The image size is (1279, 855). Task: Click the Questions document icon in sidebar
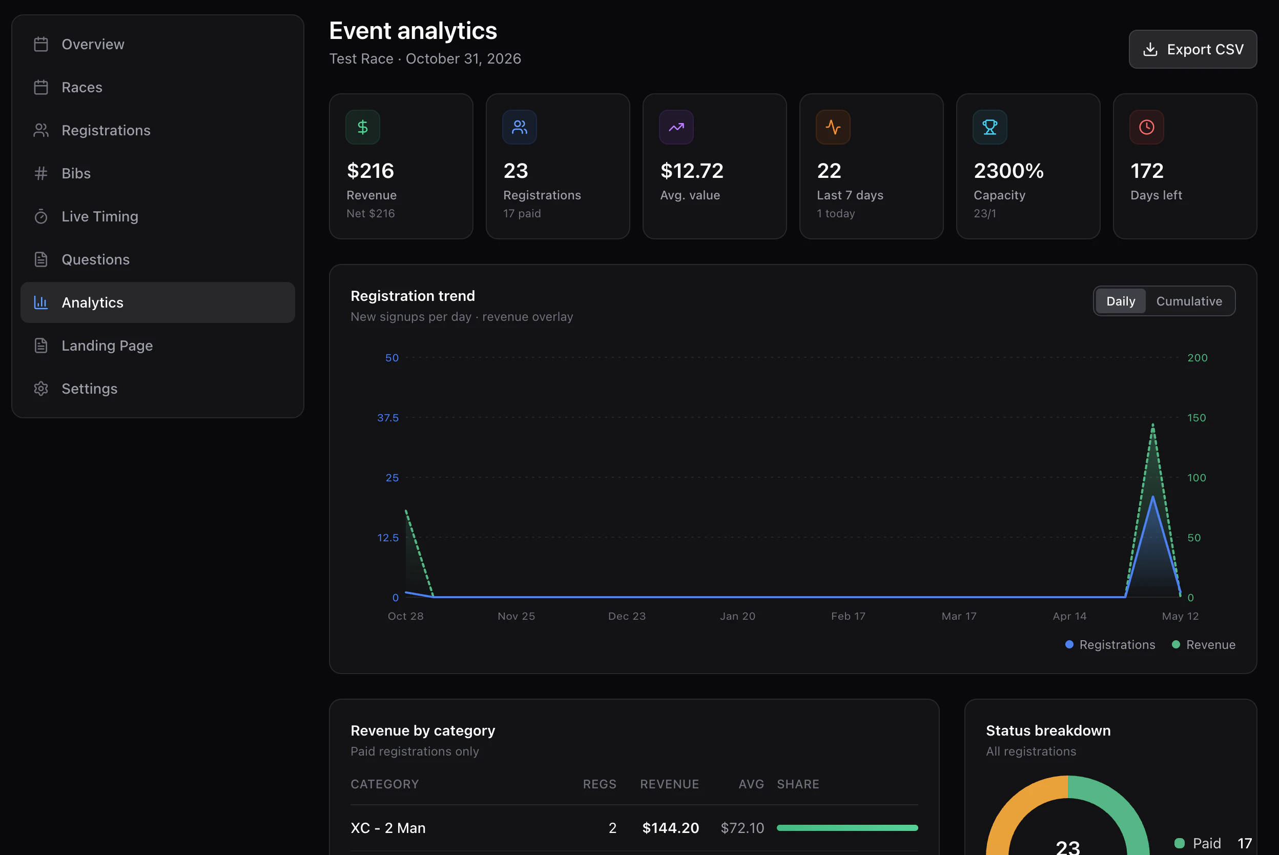[41, 259]
